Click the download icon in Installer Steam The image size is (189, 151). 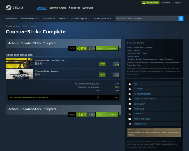tap(144, 3)
